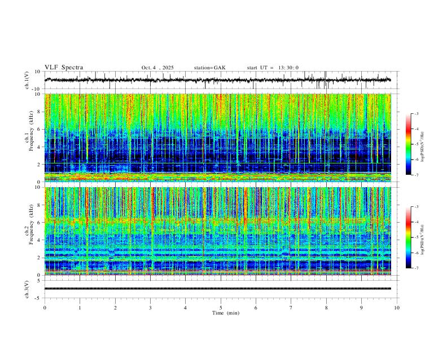This screenshot has width=447, height=345.
Task: Click the '8' tick on time axis
Action: (x=326, y=308)
